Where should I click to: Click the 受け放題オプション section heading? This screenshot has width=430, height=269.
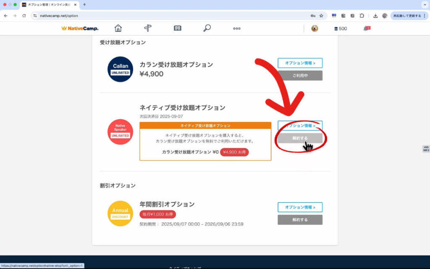[123, 42]
